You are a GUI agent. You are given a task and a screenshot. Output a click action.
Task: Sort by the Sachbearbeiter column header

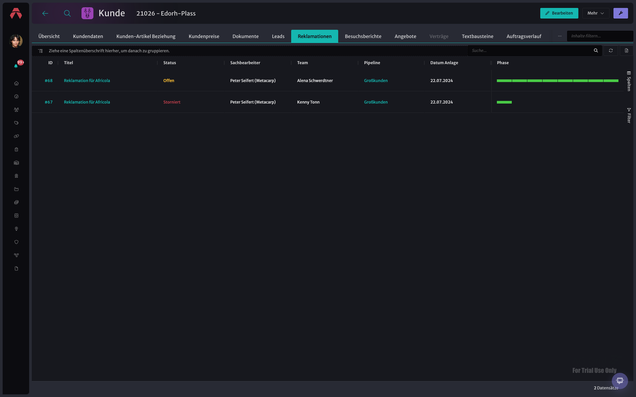[x=245, y=63]
